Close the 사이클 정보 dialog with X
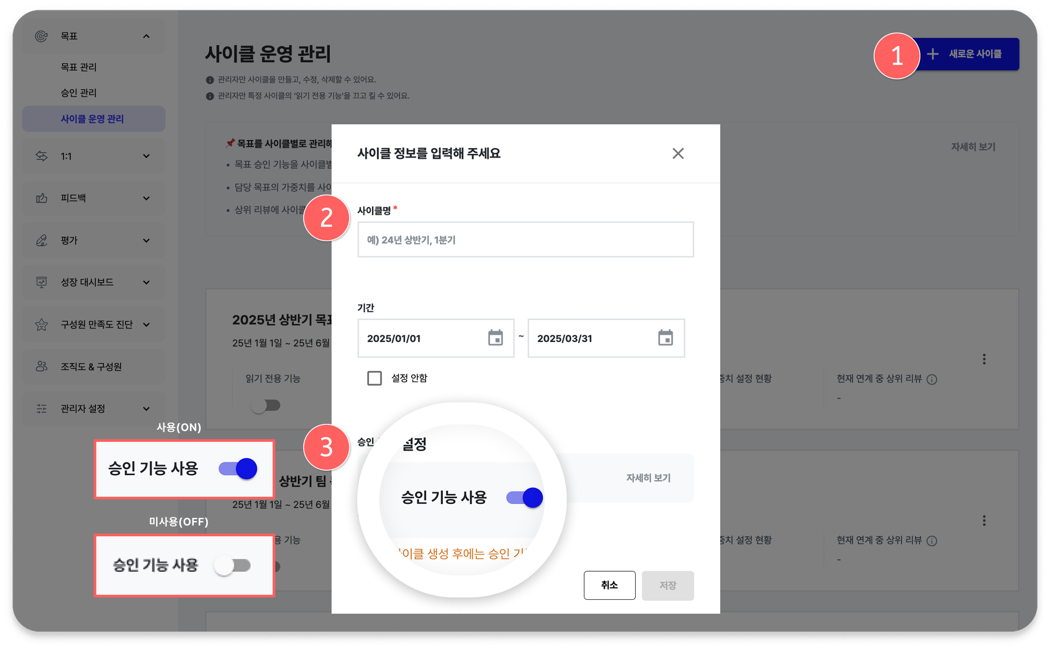1050x648 pixels. click(678, 153)
